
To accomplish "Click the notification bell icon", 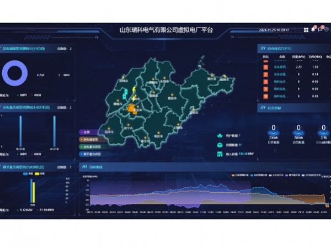I will [313, 30].
